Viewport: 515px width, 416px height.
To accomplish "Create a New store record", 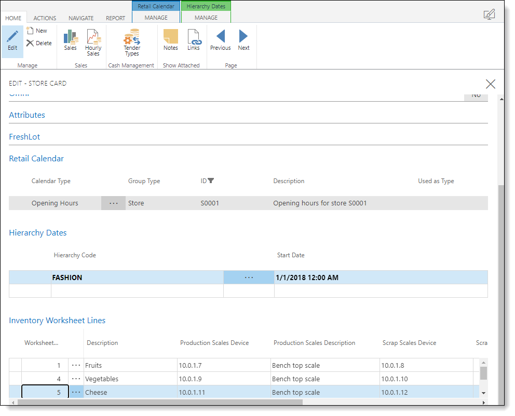I will tap(36, 31).
